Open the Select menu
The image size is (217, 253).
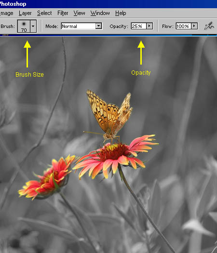(44, 13)
